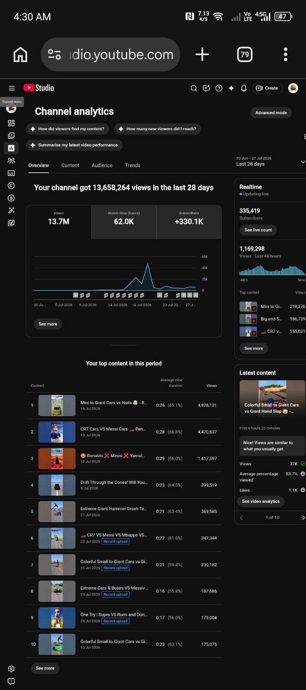This screenshot has width=306, height=690.
Task: Open thumbnail of Mini to Giant Cars vs Nails
Action: (x=57, y=405)
